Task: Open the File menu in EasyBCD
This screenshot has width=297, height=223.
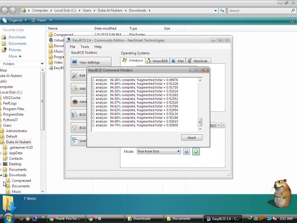Action: tap(72, 47)
